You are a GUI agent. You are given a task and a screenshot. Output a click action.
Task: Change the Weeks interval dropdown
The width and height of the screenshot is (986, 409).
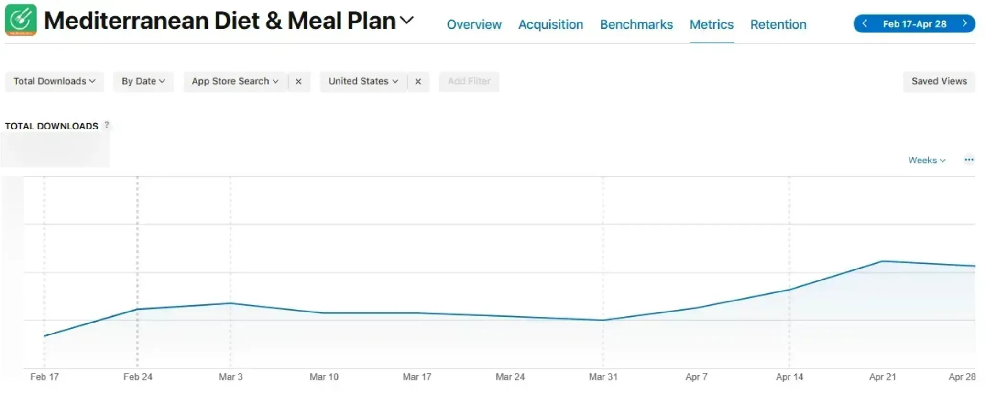(927, 161)
